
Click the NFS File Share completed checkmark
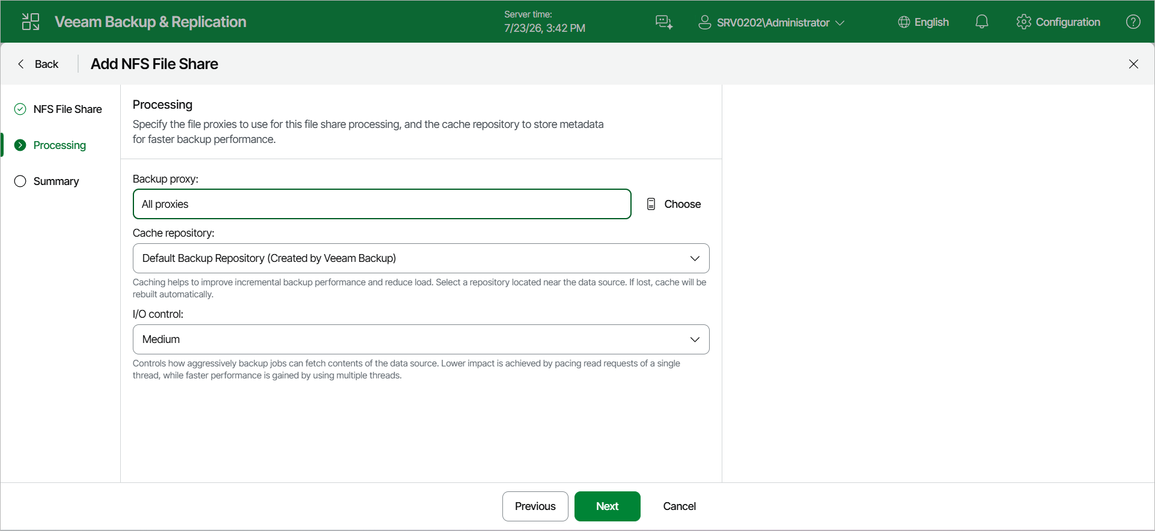pyautogui.click(x=20, y=109)
